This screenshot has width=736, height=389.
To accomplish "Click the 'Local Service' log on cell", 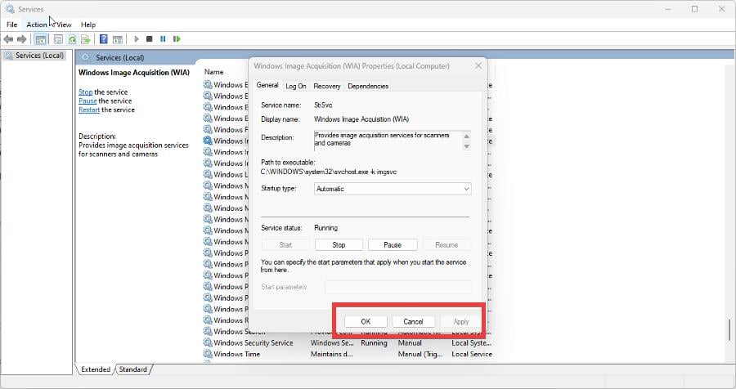I will (x=472, y=354).
